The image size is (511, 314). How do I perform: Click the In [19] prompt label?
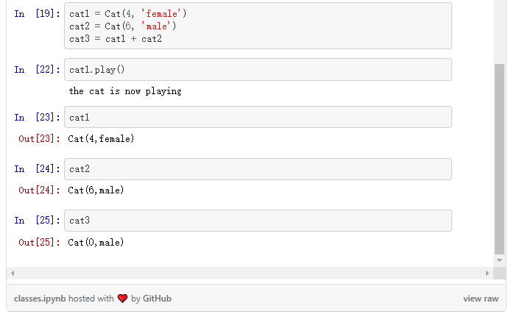37,14
